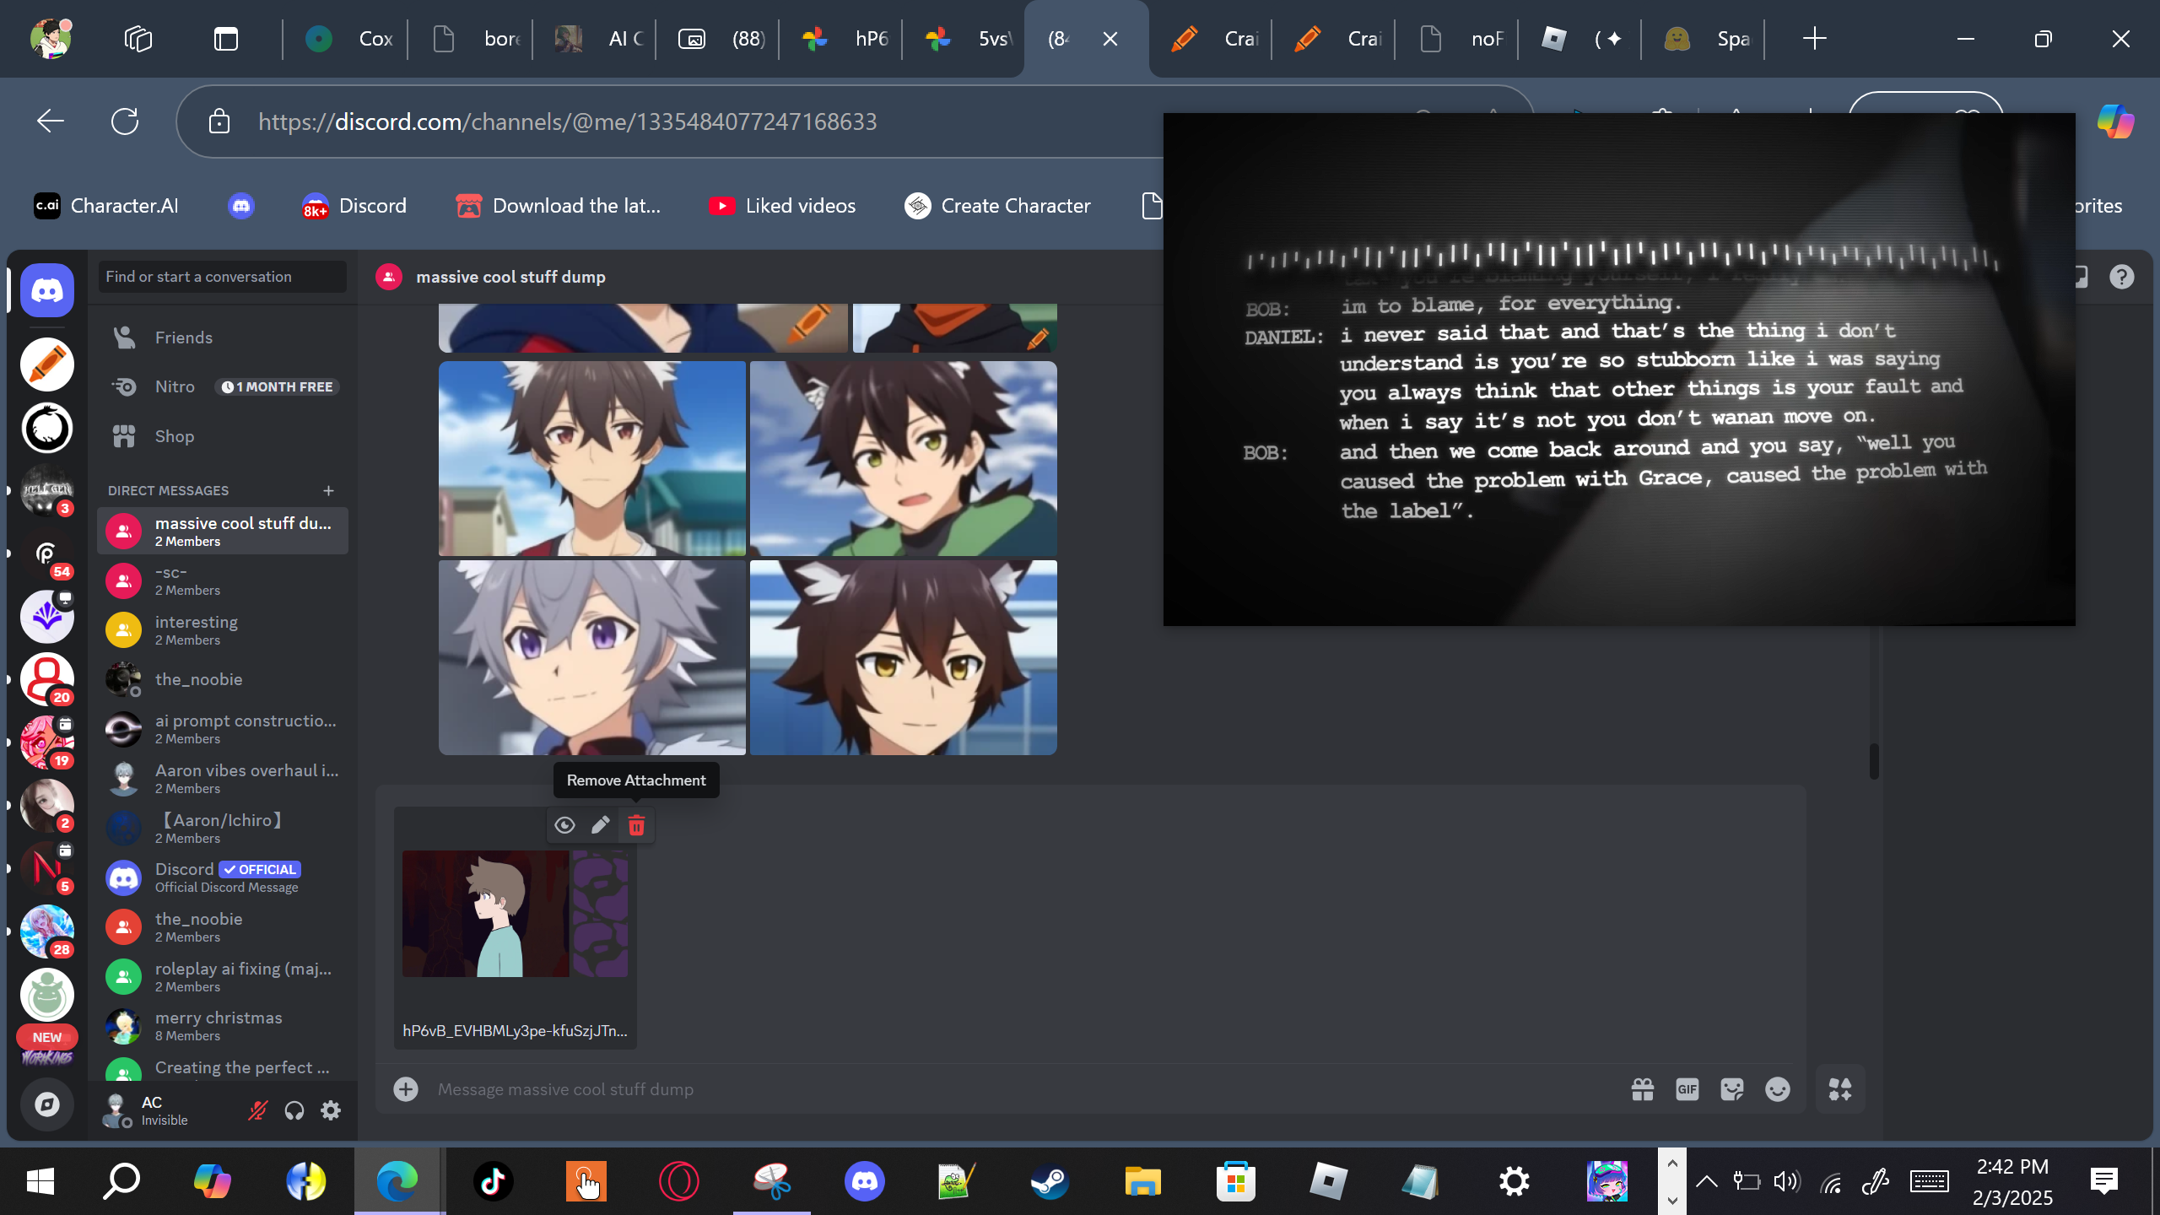2160x1215 pixels.
Task: Click the message input field
Action: [1021, 1089]
